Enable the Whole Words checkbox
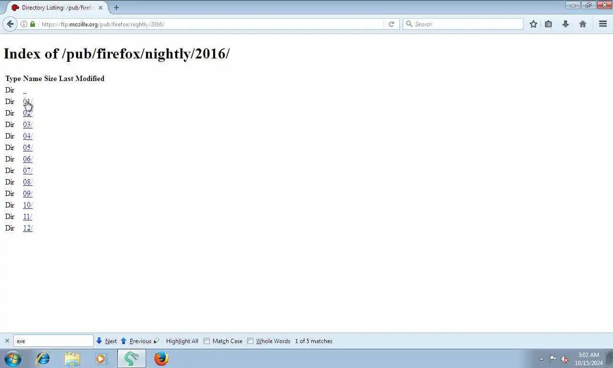The width and height of the screenshot is (613, 368). tap(250, 341)
